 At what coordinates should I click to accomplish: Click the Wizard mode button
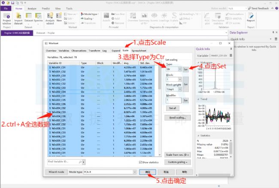56,172
